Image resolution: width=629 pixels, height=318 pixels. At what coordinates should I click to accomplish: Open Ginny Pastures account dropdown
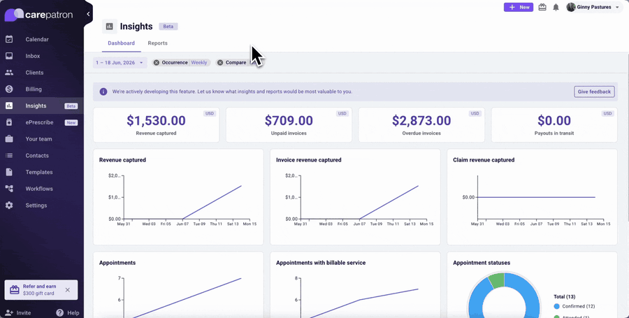pos(593,7)
